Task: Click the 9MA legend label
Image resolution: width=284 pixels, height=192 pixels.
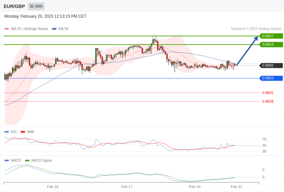Action: [x=31, y=132]
